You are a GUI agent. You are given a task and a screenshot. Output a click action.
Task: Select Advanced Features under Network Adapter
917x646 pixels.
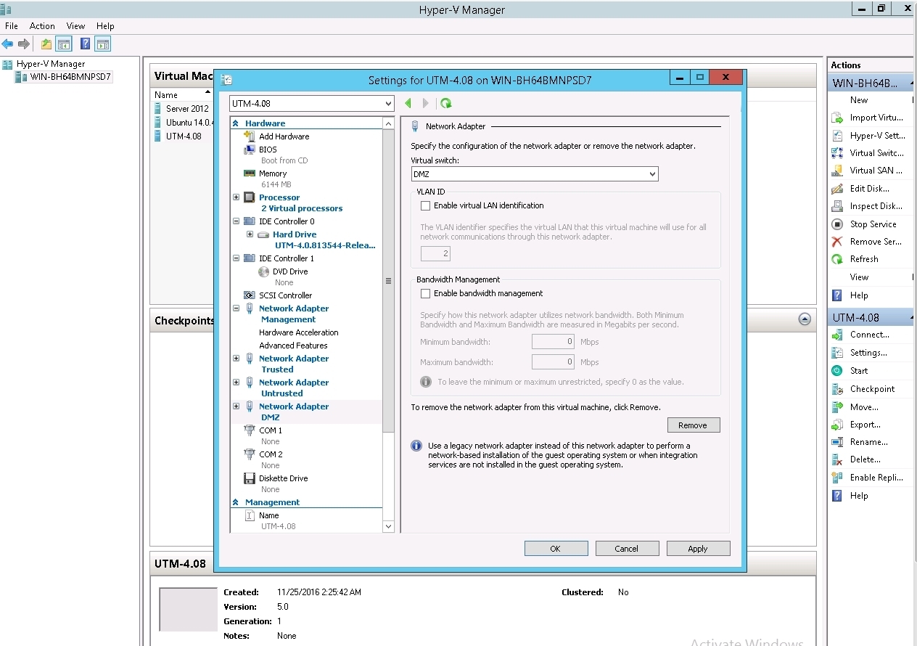(x=293, y=346)
